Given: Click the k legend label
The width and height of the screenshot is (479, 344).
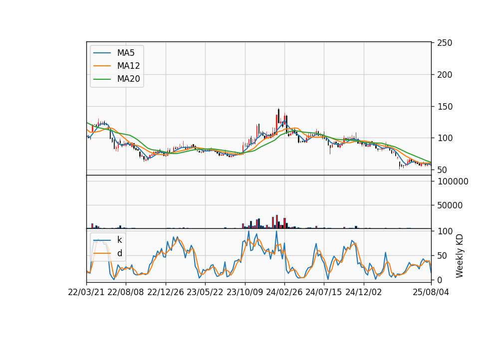Looking at the screenshot, I should pyautogui.click(x=119, y=240).
